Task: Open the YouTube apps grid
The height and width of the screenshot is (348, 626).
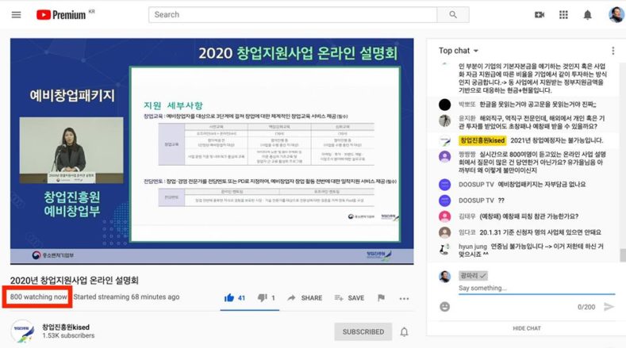Action: pyautogui.click(x=563, y=15)
